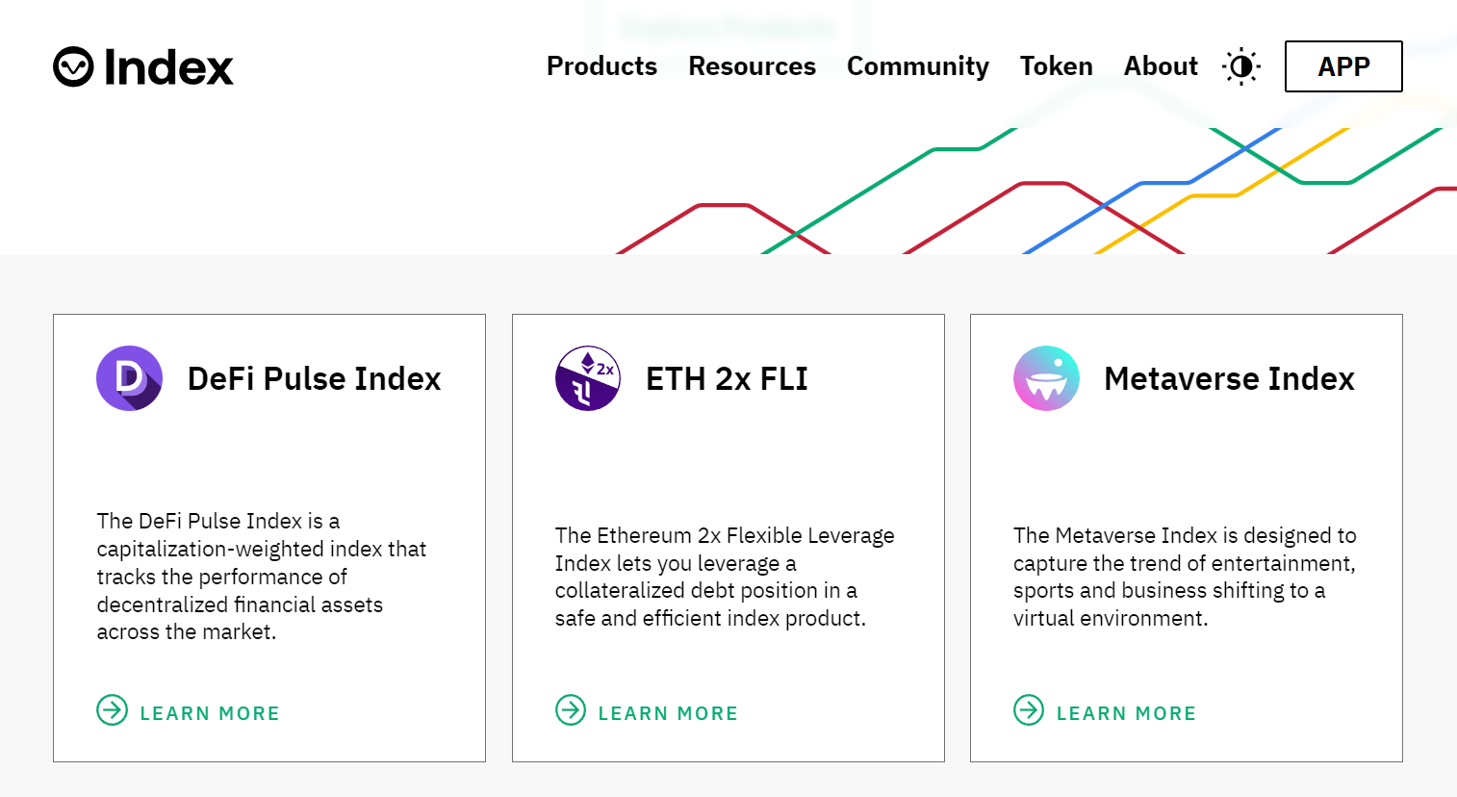Click the Metaverse Index gradient icon
Screen dimensions: 1457x797
coord(1046,378)
